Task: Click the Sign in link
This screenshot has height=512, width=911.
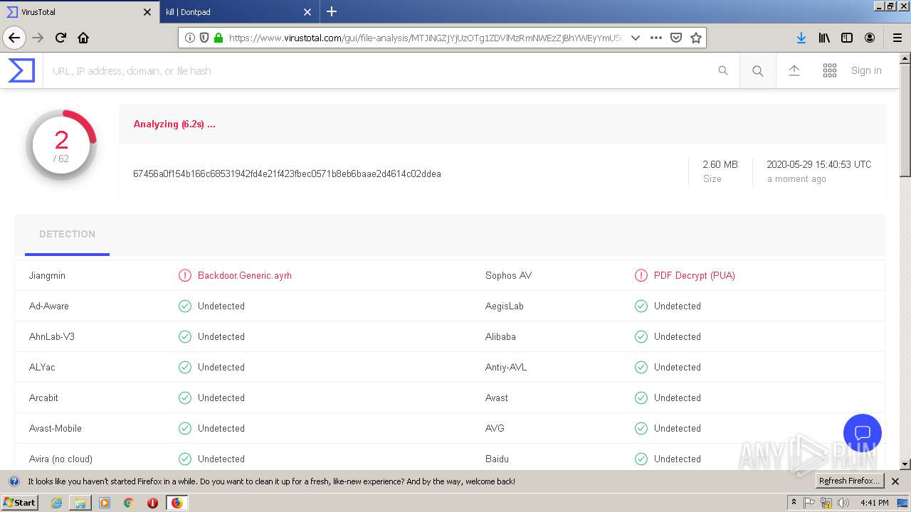Action: point(866,70)
